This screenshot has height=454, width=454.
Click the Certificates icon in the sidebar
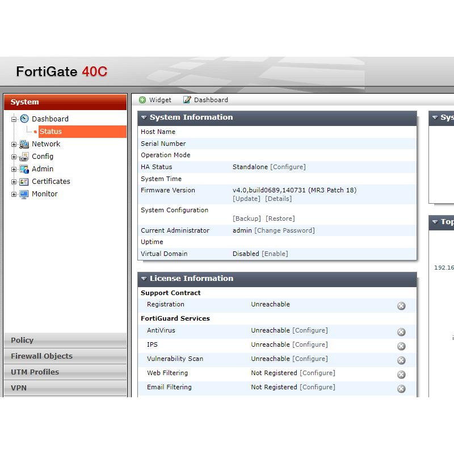[x=23, y=182]
